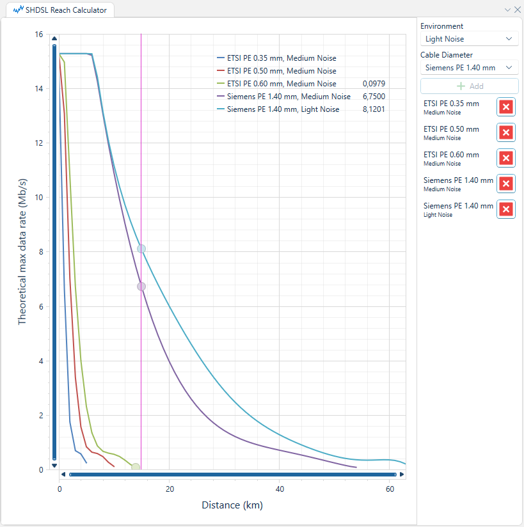Screen dimensions: 524x527
Task: Click the vertical axis scroll up arrow
Action: [54, 38]
